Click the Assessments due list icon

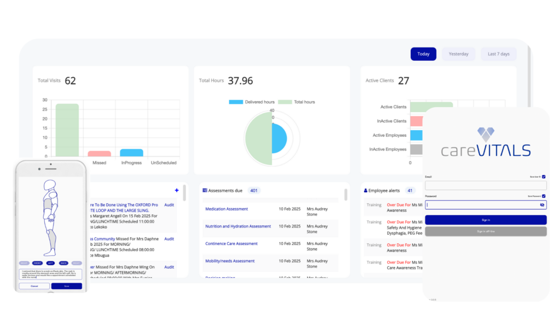[x=205, y=190]
